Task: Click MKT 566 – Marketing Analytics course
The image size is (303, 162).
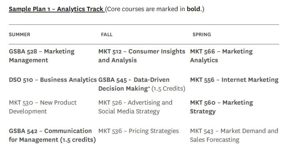Action: [x=221, y=56]
